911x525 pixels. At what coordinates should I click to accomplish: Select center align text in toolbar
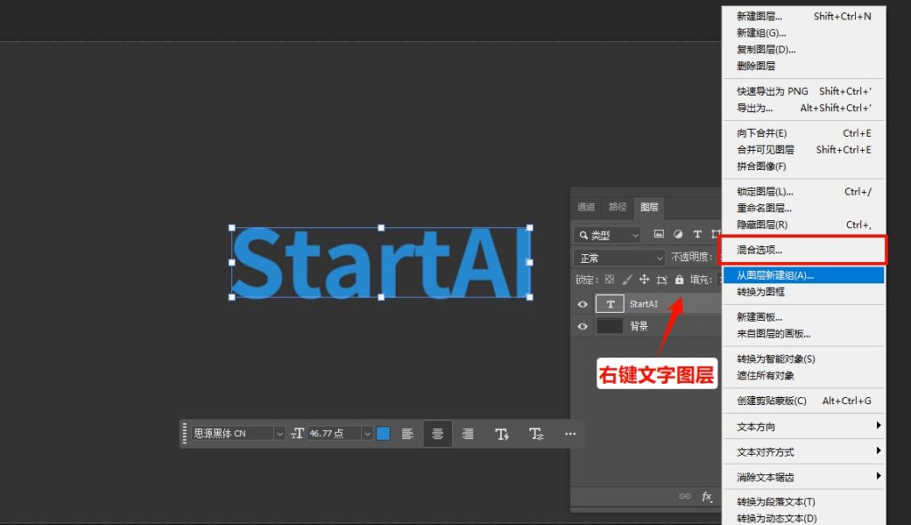(x=438, y=434)
